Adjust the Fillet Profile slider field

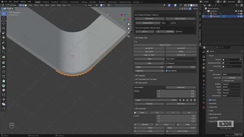click(181, 67)
